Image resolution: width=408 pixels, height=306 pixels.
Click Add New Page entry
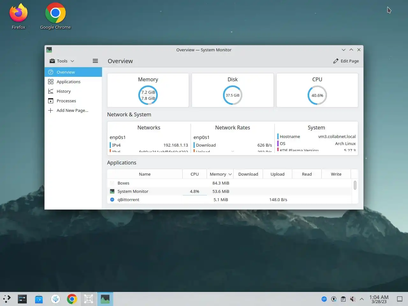[x=73, y=110]
